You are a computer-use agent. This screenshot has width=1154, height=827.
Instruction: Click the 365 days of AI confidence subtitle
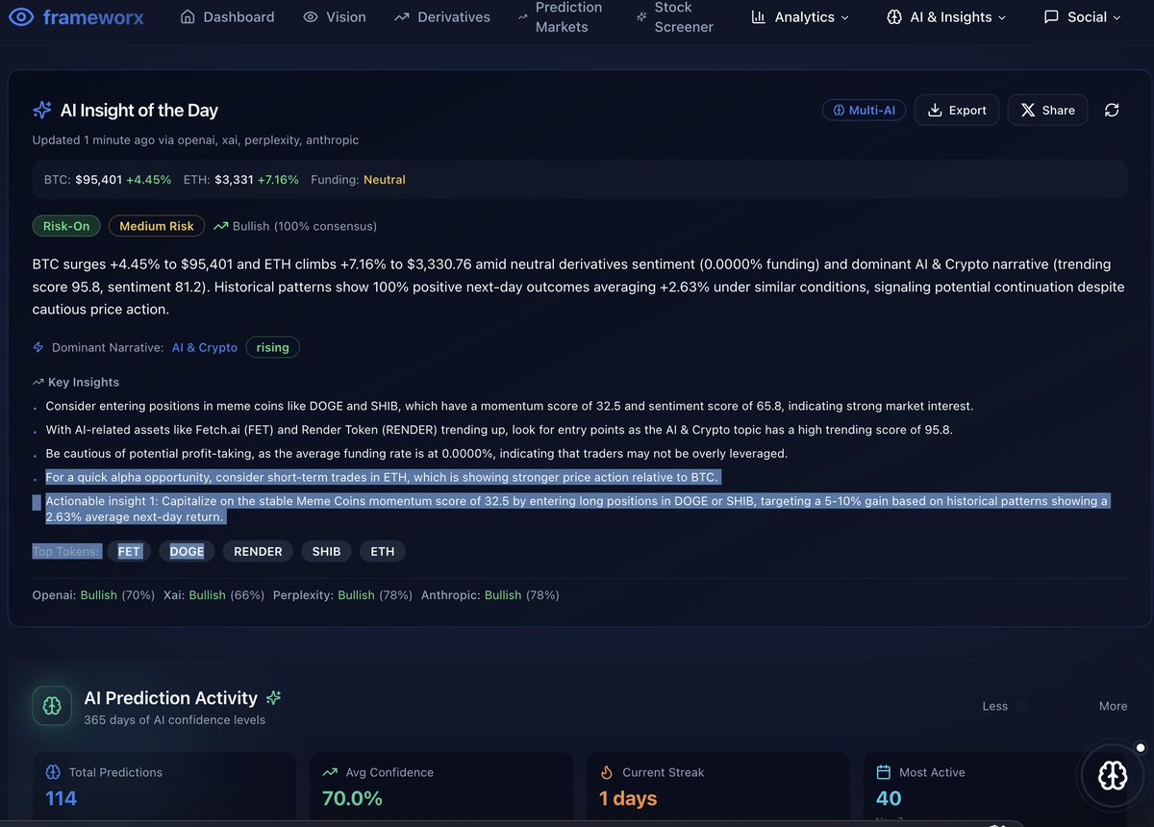coord(174,720)
